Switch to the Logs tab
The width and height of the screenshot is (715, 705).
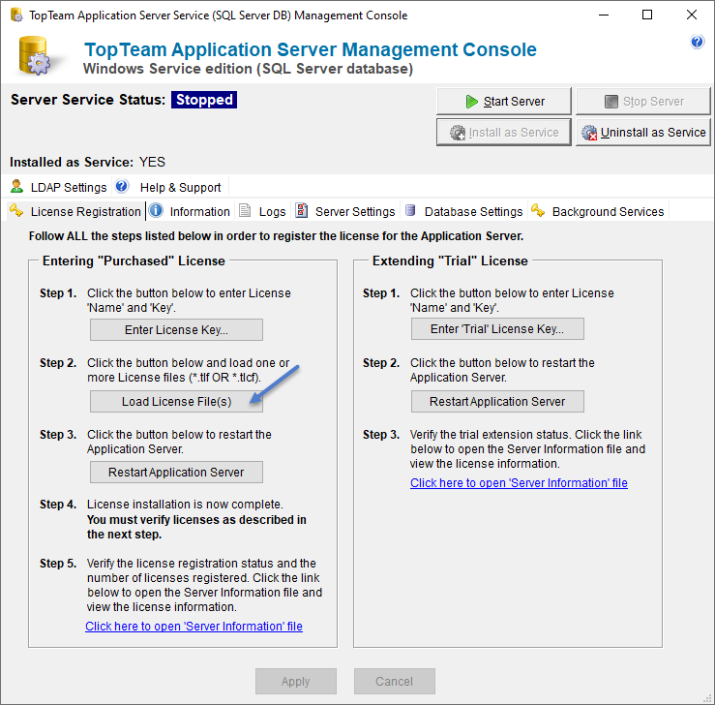262,211
